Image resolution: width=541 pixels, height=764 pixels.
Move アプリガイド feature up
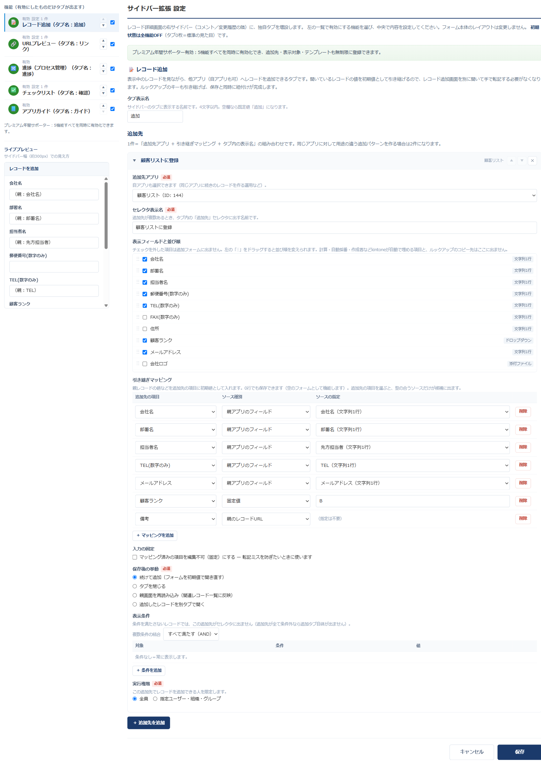(x=103, y=106)
